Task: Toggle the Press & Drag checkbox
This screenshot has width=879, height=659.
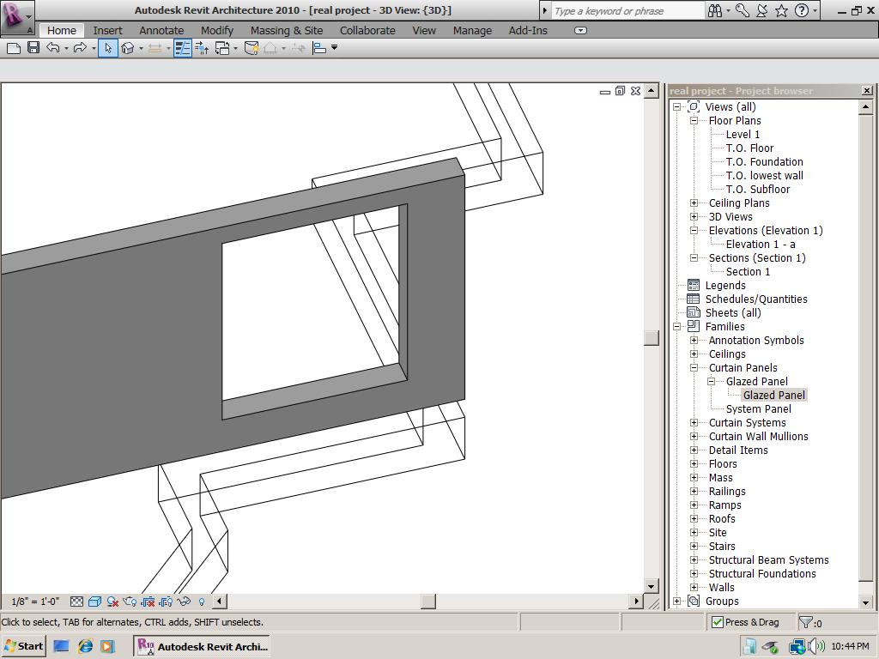Action: [718, 622]
